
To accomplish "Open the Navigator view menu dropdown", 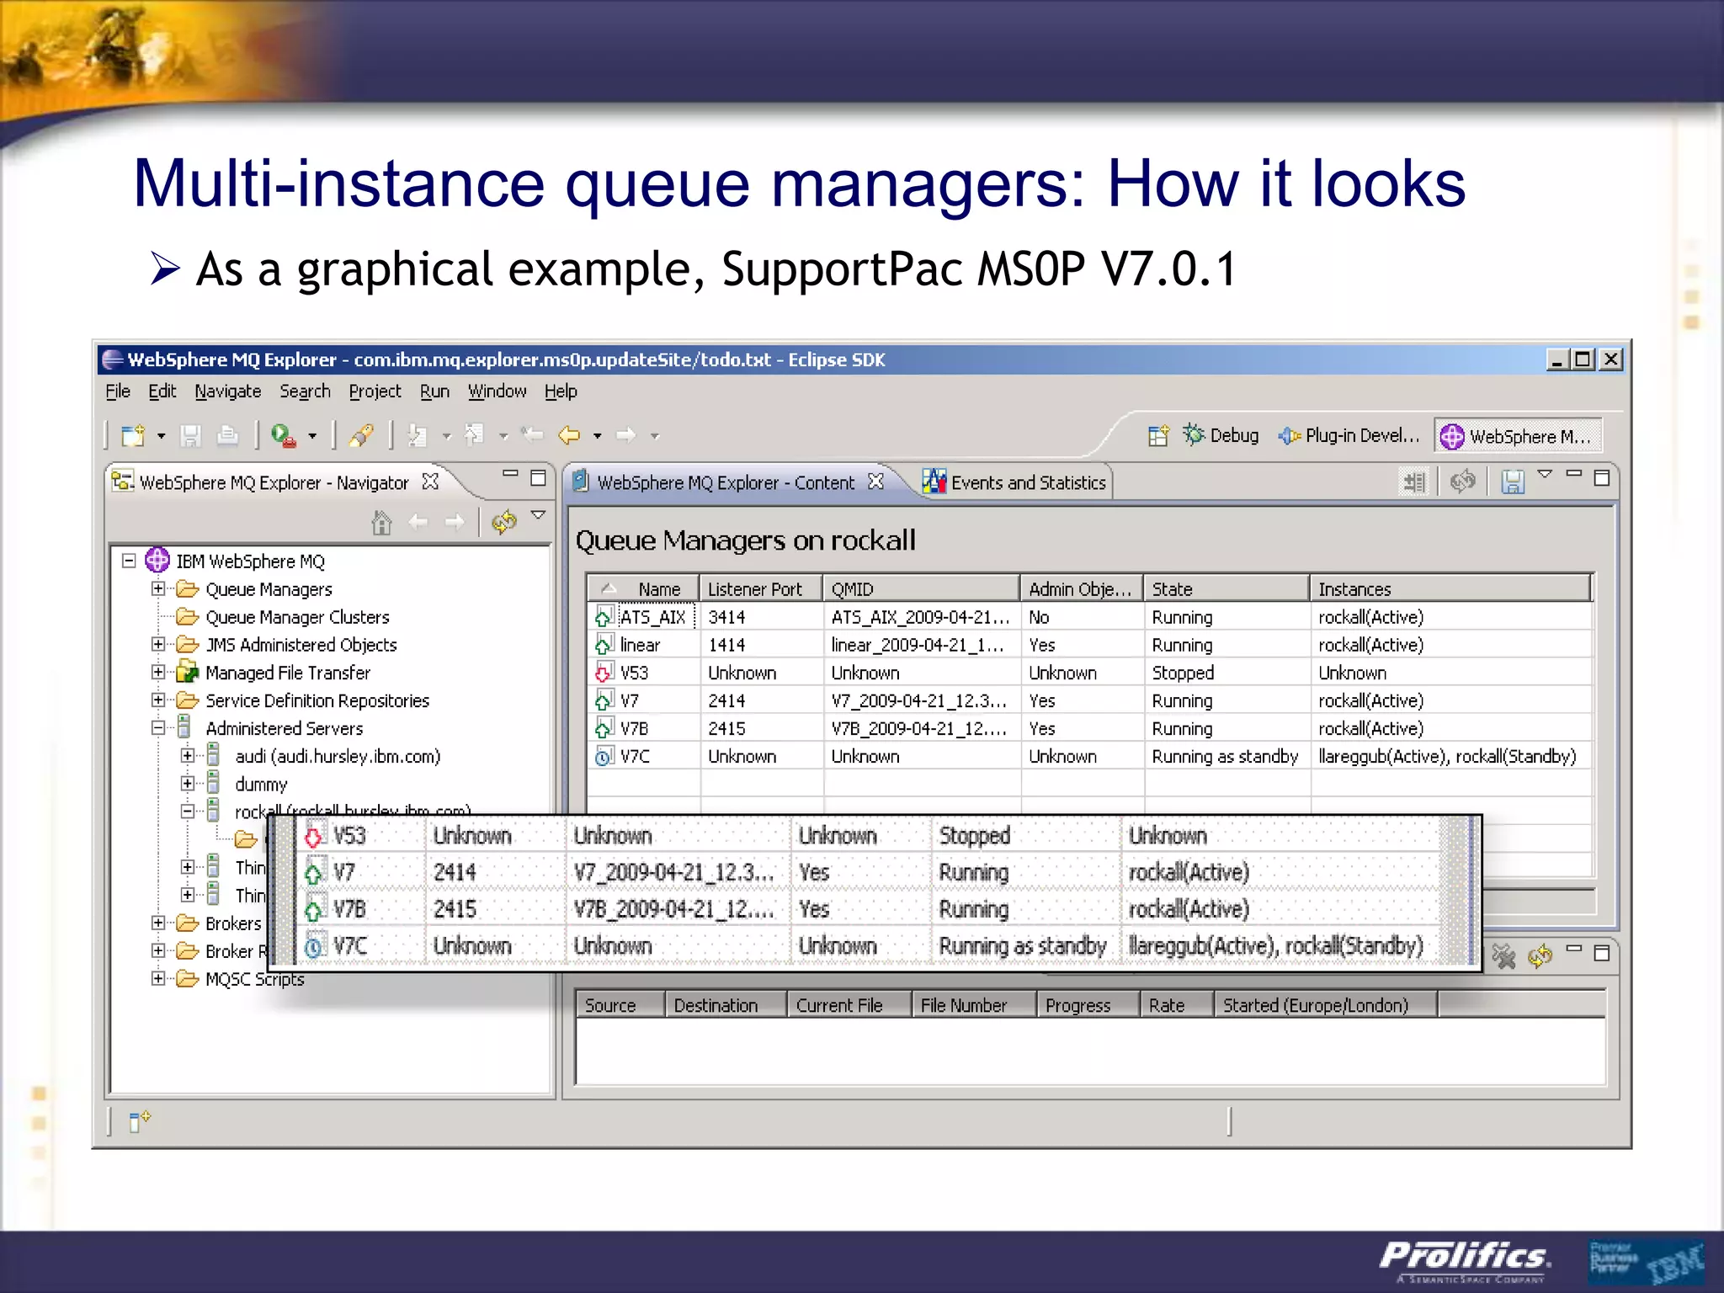I will [x=539, y=514].
